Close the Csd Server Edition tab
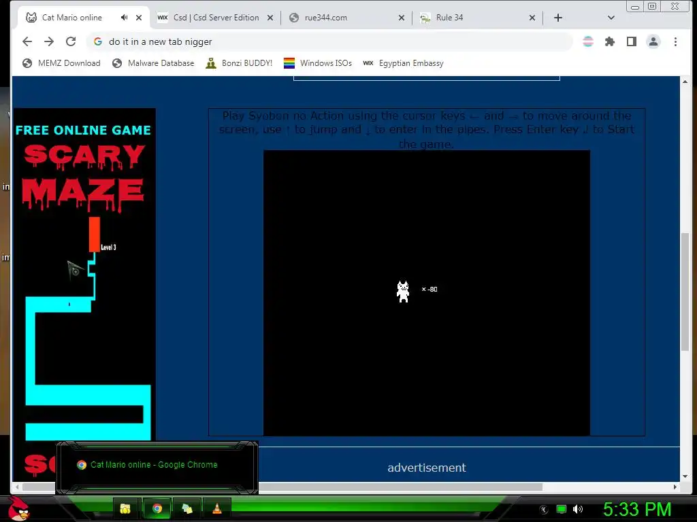The image size is (697, 522). [x=270, y=18]
